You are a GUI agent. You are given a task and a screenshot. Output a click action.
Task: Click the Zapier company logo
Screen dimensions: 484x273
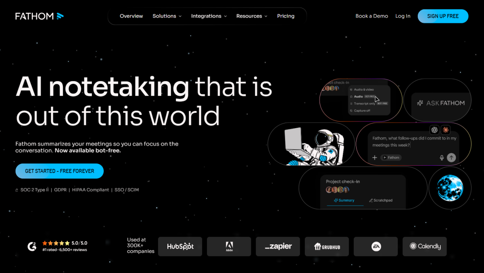(x=278, y=246)
